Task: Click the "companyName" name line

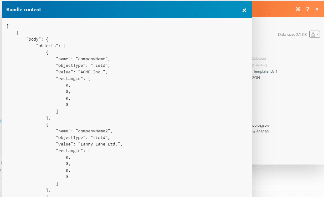Action: pos(83,59)
